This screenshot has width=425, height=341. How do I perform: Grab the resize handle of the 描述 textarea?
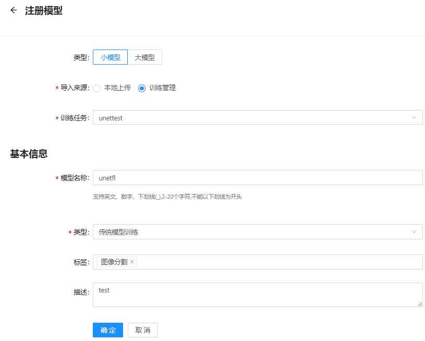click(420, 304)
